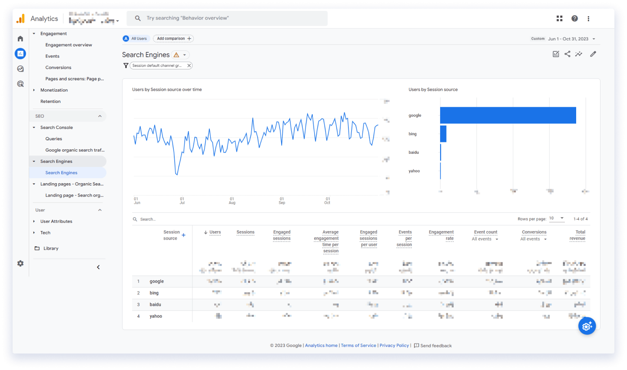Click the filter funnel icon
The width and height of the screenshot is (627, 370).
tap(126, 66)
